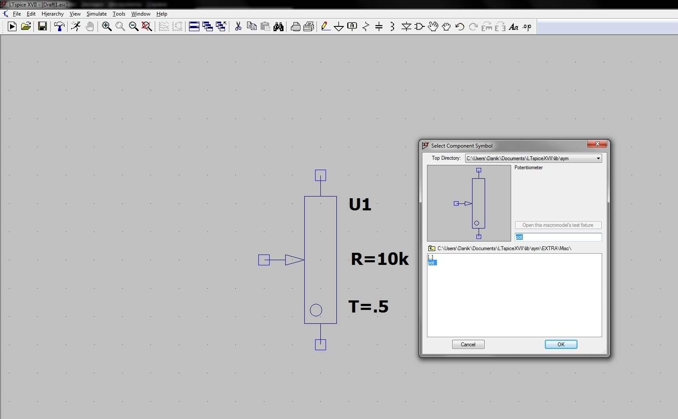Save the schematic with the floppy icon

[42, 27]
